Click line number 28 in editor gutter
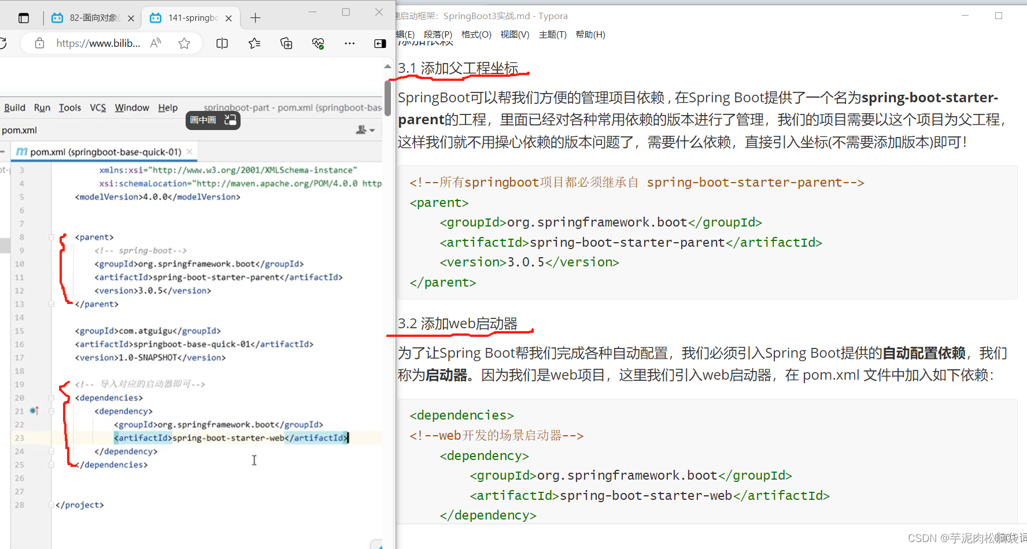This screenshot has height=549, width=1027. click(19, 505)
